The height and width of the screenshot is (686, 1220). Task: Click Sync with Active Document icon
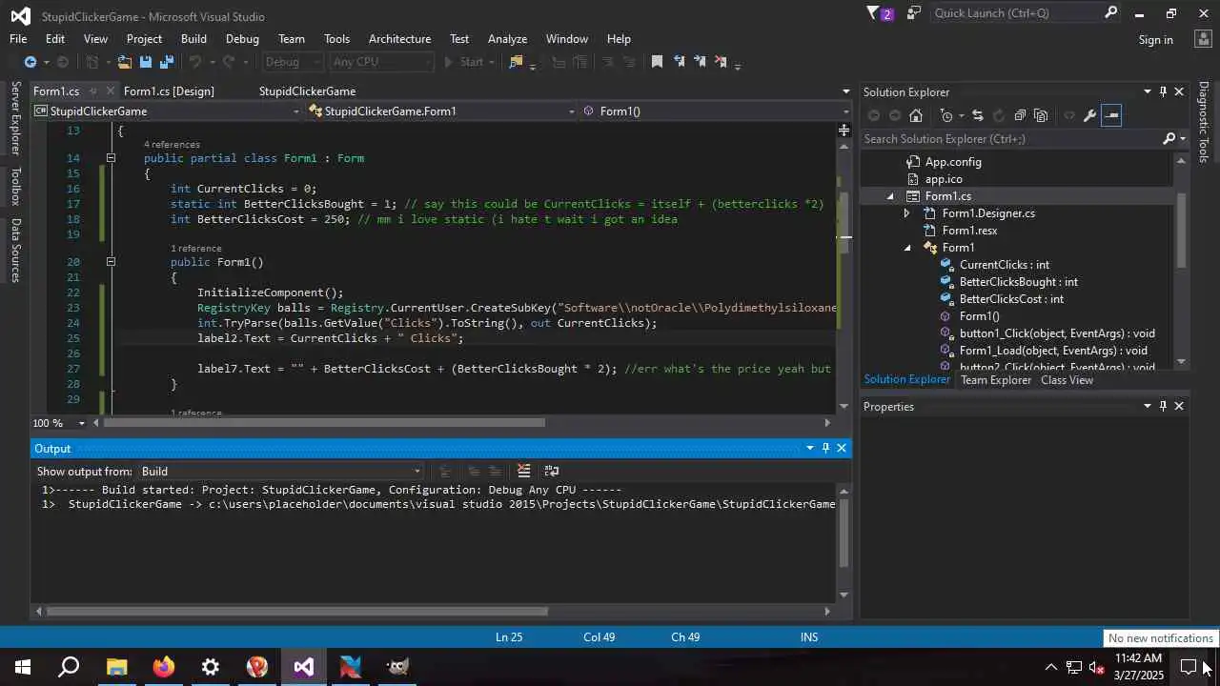click(x=977, y=115)
